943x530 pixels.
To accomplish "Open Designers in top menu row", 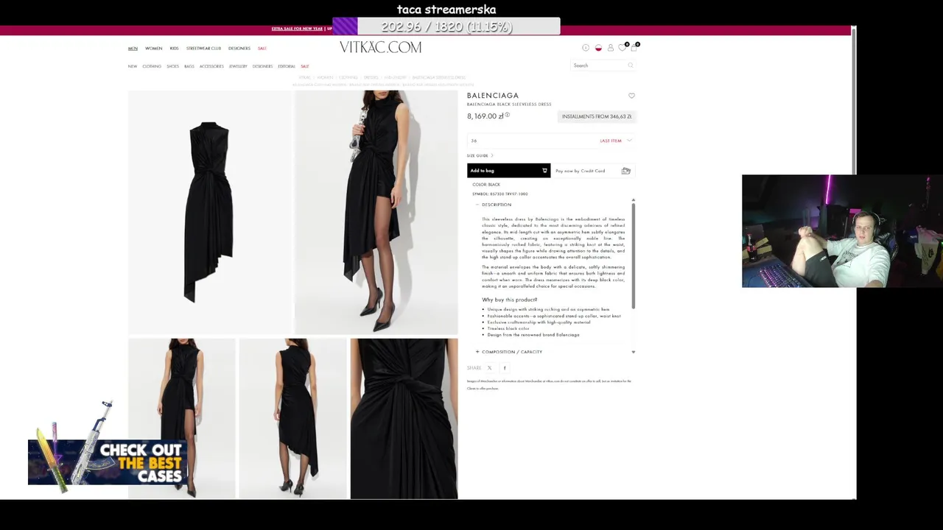I will [239, 49].
